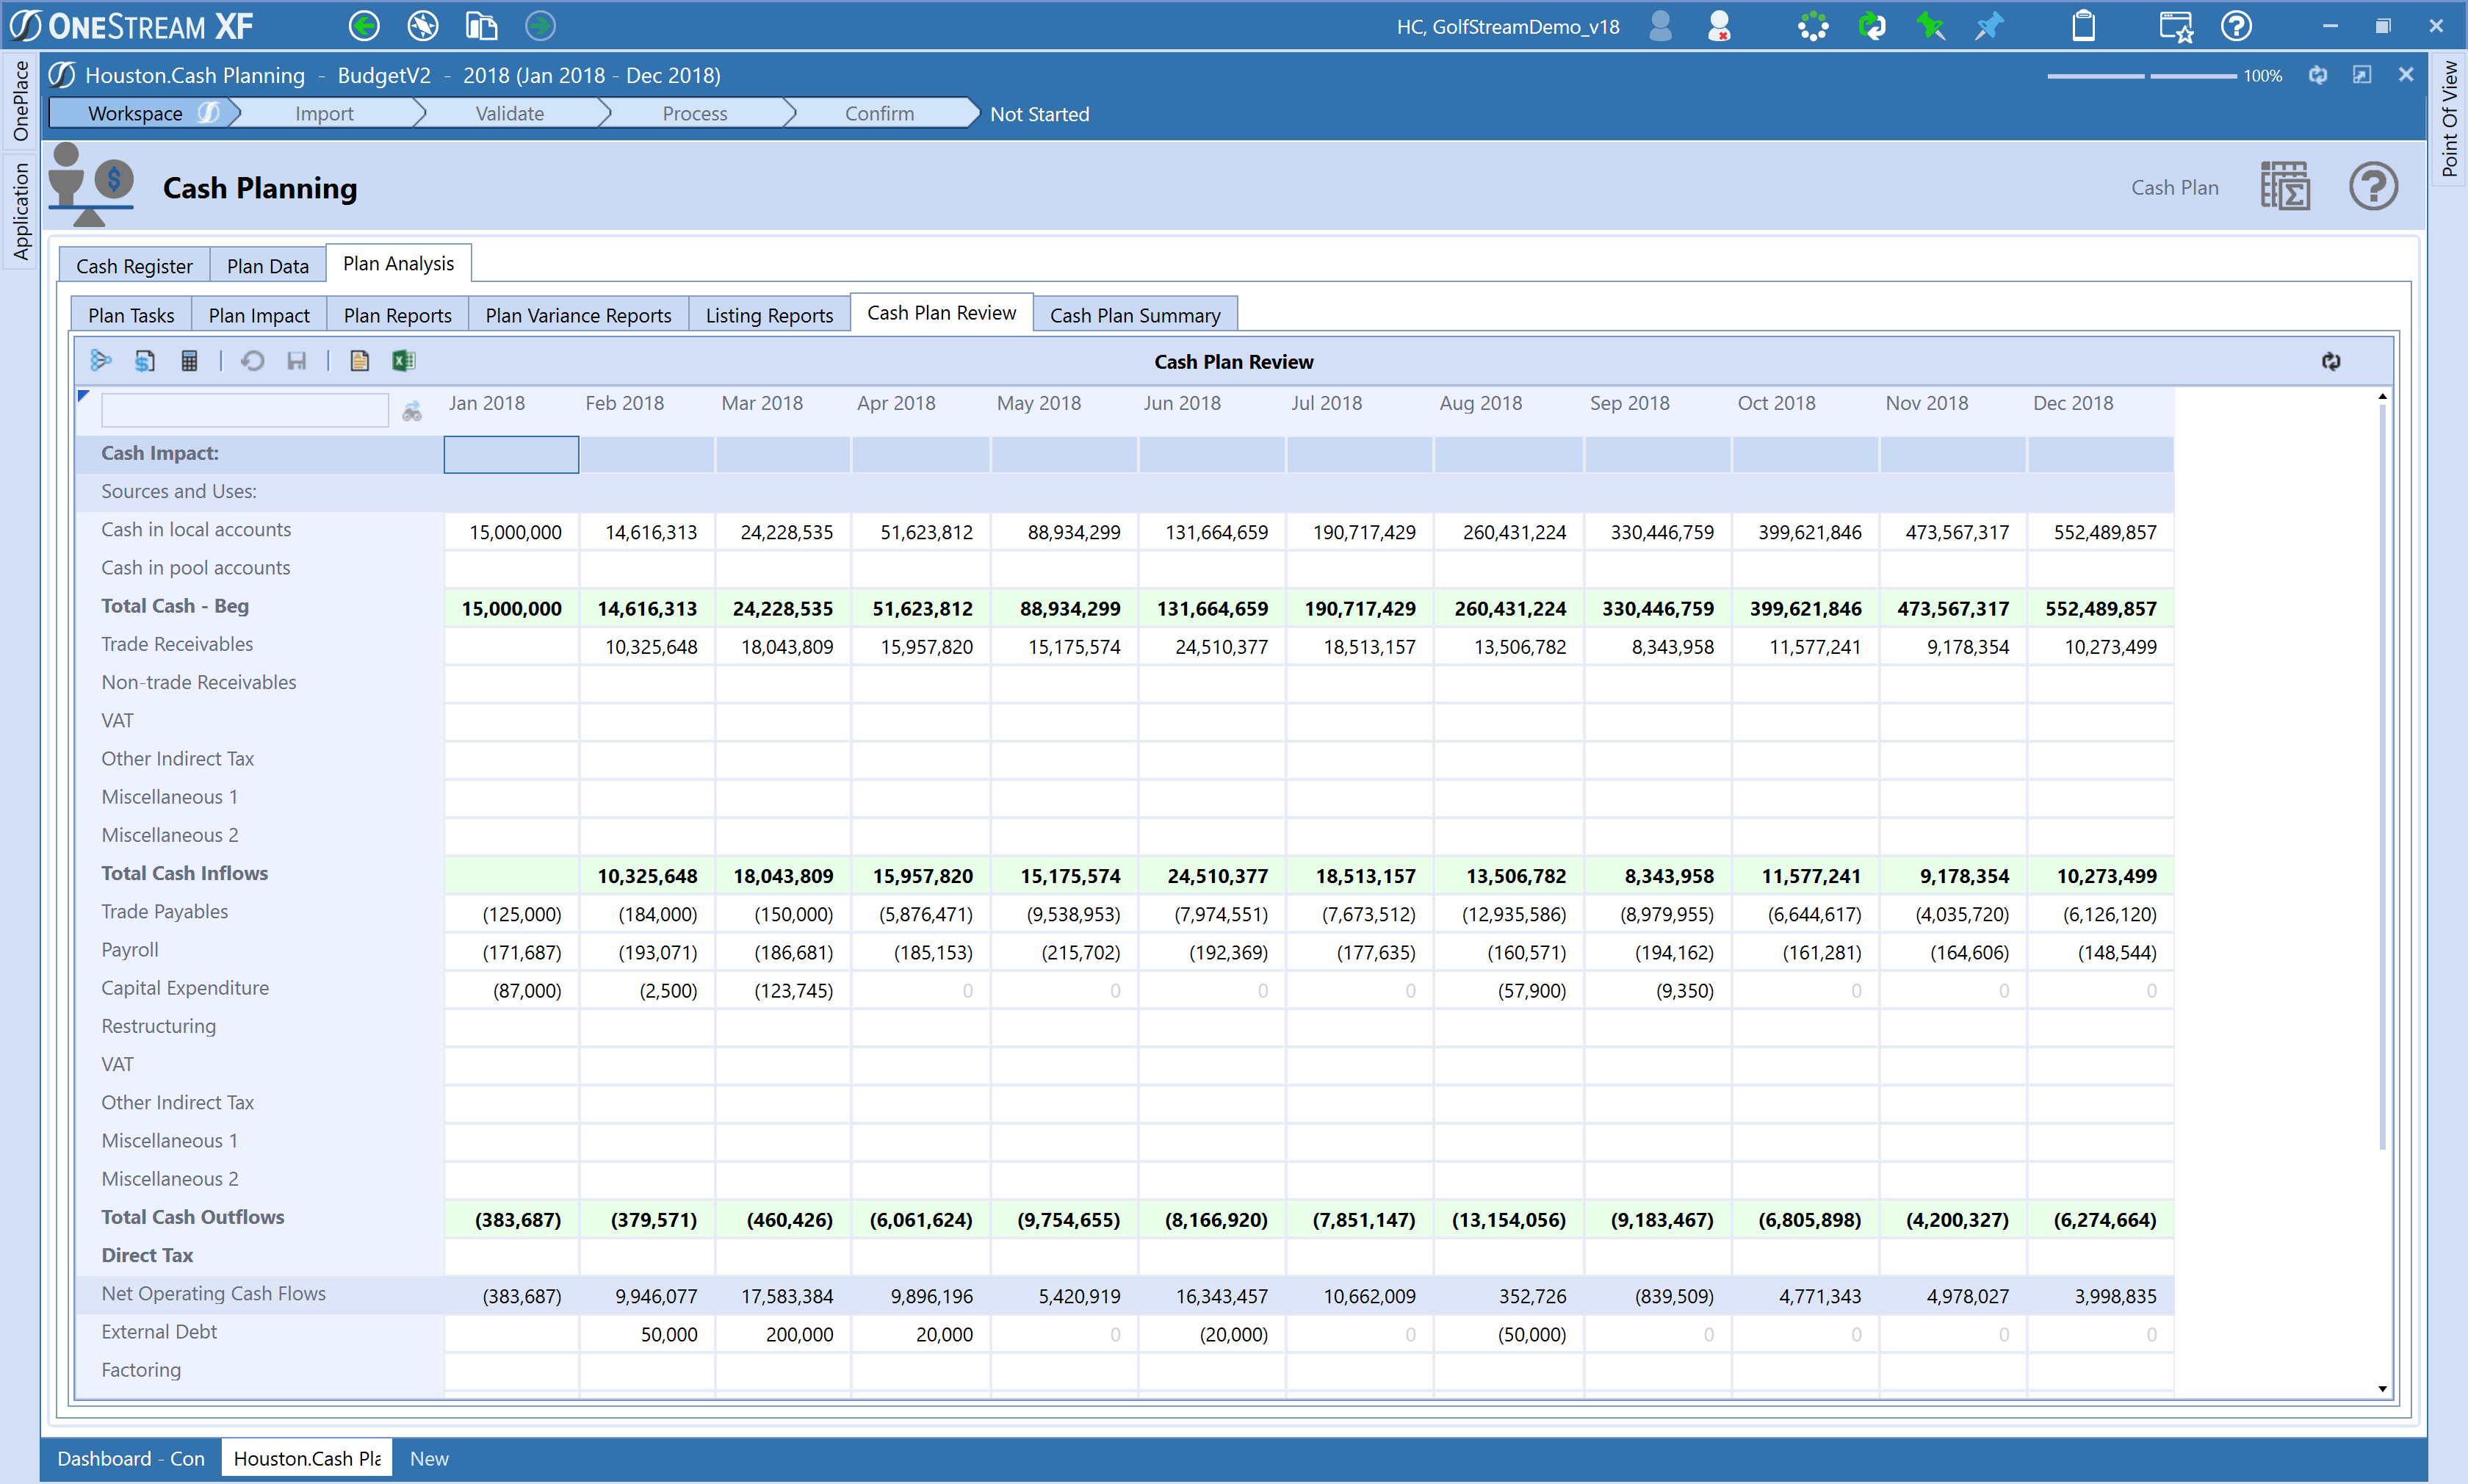This screenshot has width=2468, height=1484.
Task: Switch to Cash Plan Summary tab
Action: tap(1135, 315)
